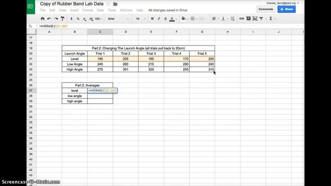Toggle italic formatting
Screen dimensions: 331x186
pos(159,19)
